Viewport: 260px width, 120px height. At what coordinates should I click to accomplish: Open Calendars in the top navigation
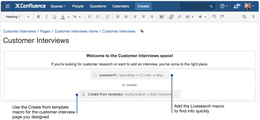coord(121,6)
